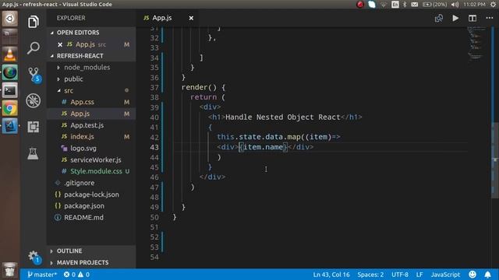Open Source Control view with badge
The height and width of the screenshot is (280, 499).
pos(34,75)
